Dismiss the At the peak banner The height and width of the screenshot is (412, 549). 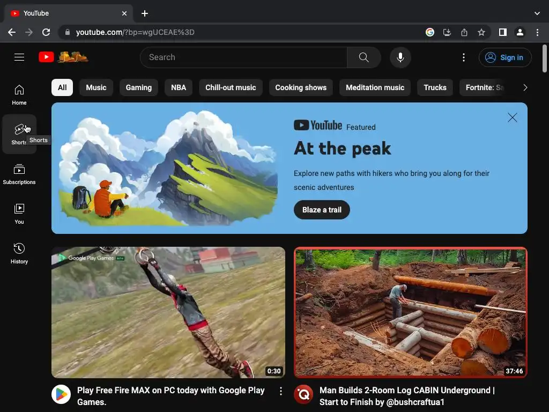tap(512, 117)
